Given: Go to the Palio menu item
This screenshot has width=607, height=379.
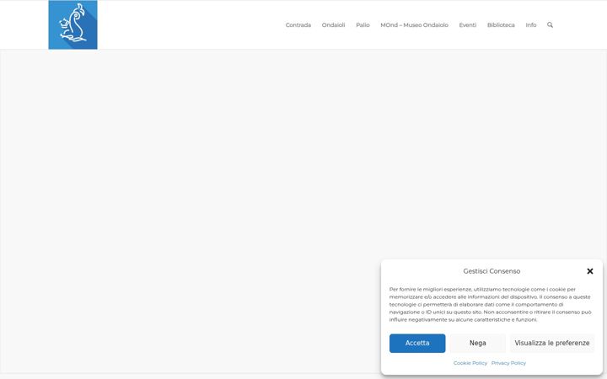Looking at the screenshot, I should coord(363,24).
